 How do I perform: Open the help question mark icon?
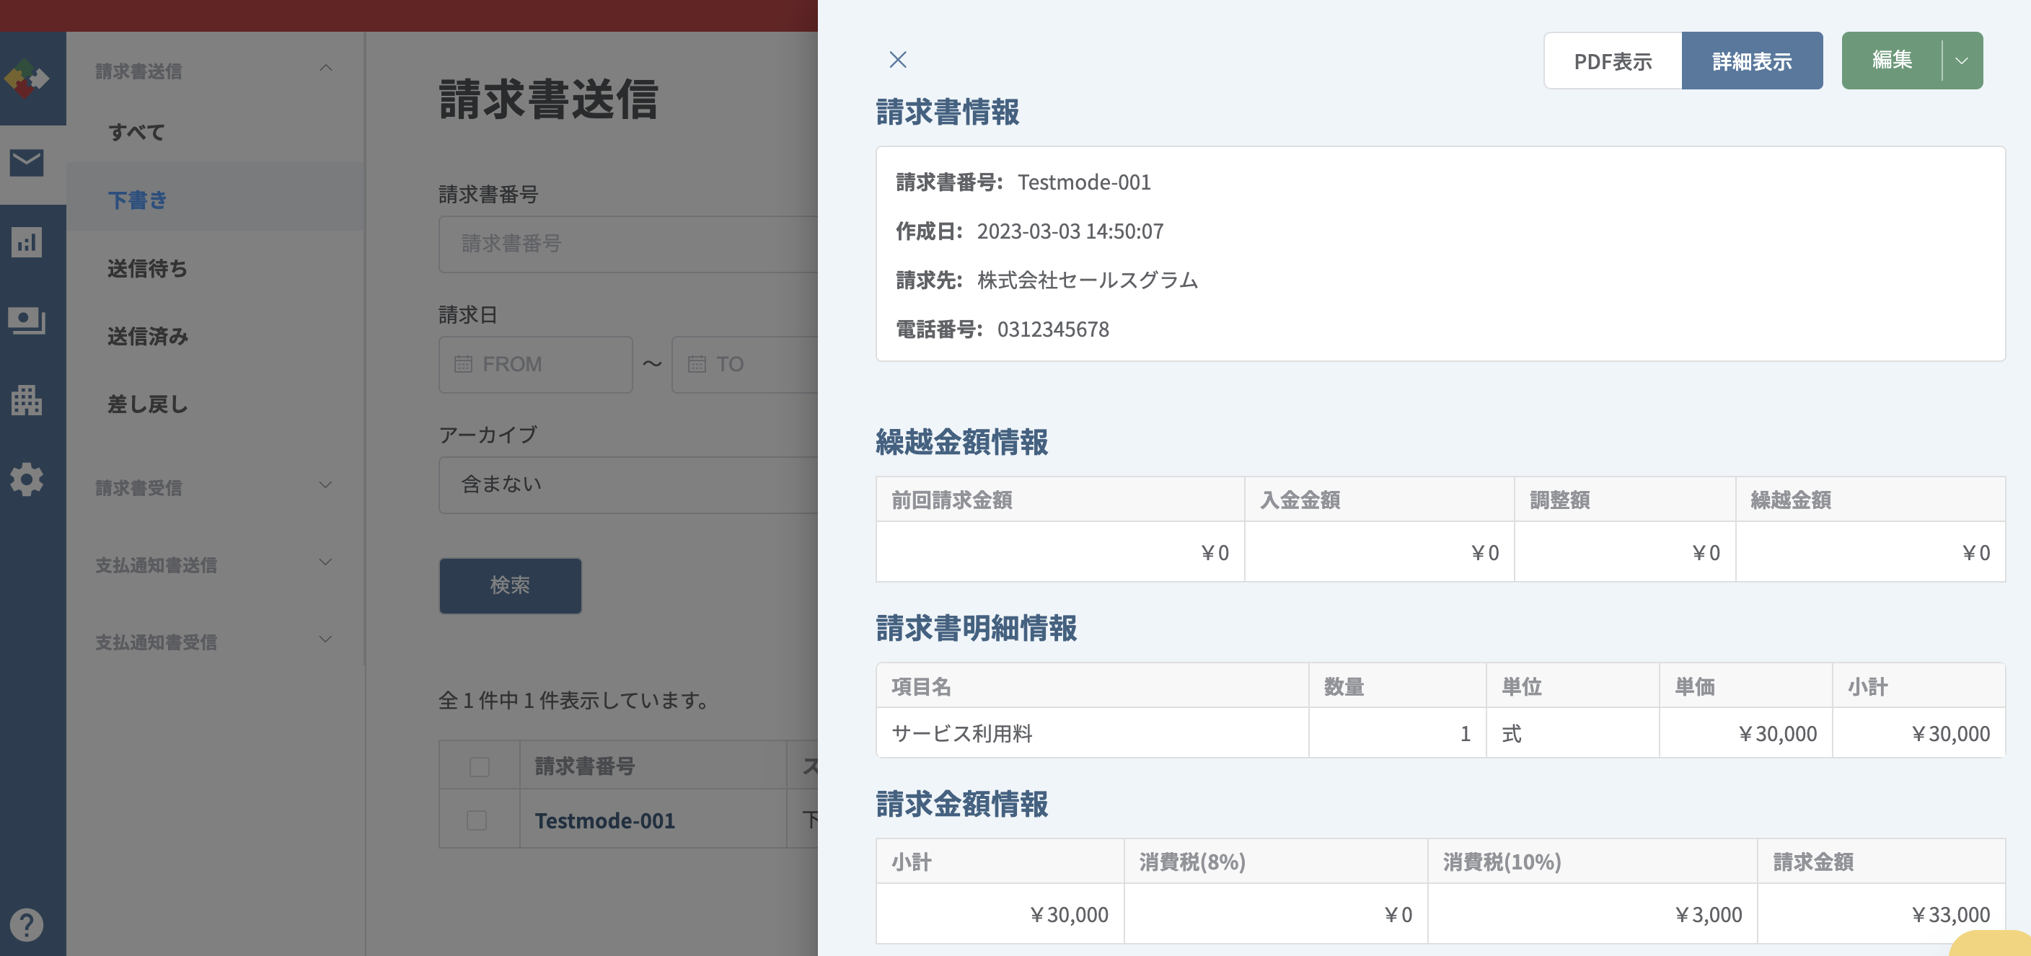pos(27,924)
